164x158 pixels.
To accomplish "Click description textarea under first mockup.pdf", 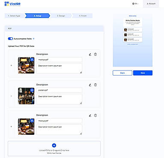I will click(x=60, y=69).
